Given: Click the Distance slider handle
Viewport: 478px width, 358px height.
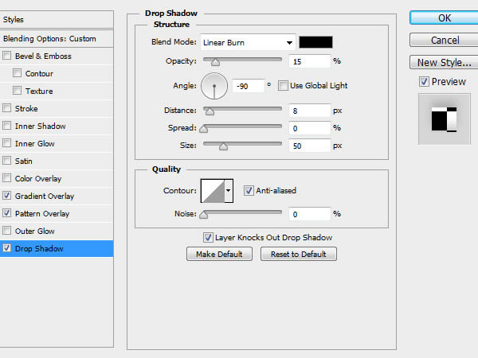Looking at the screenshot, I should [210, 111].
